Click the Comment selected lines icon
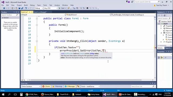The height and width of the screenshot is (97, 173). (81, 8)
